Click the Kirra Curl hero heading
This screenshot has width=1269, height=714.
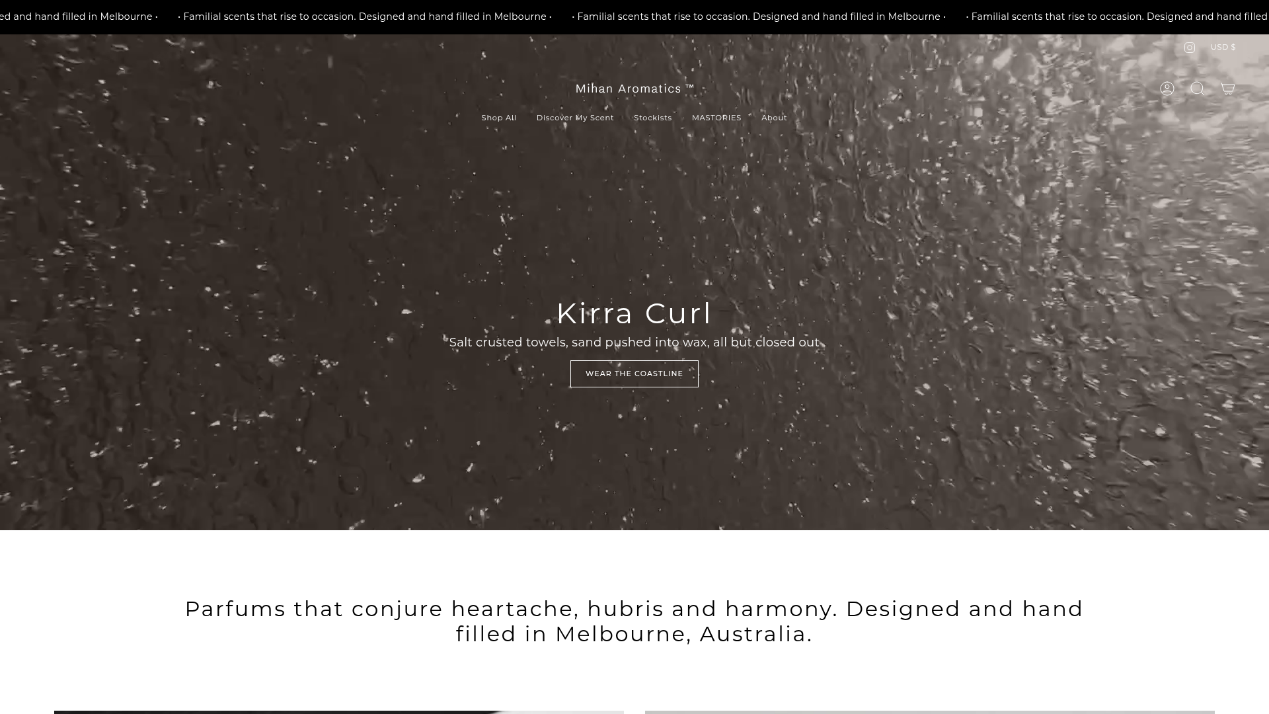tap(634, 313)
